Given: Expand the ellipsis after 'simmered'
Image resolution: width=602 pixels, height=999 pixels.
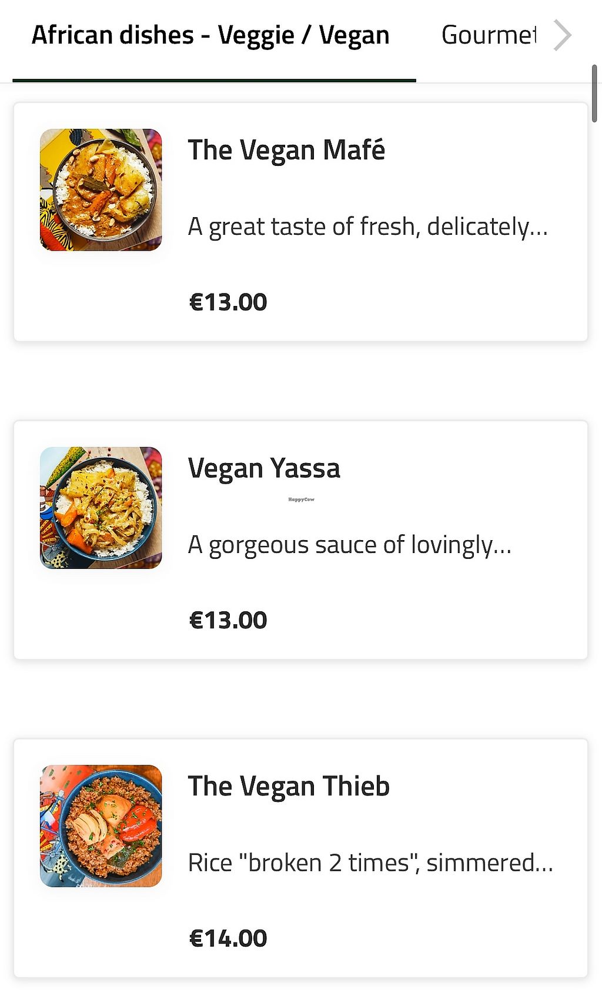Looking at the screenshot, I should tap(544, 865).
